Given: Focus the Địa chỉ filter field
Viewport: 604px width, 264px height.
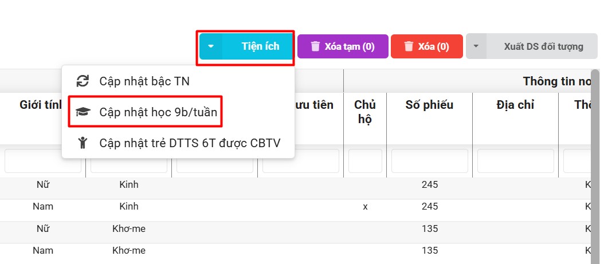Looking at the screenshot, I should point(515,161).
